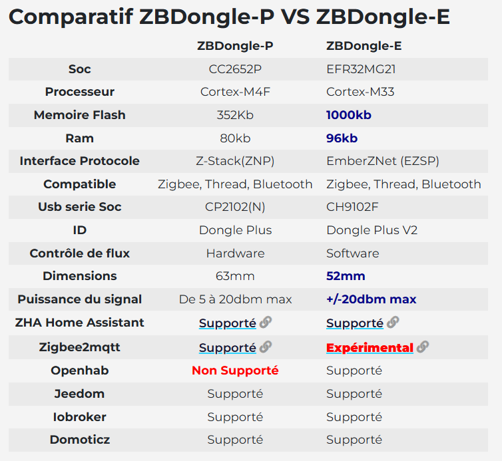The width and height of the screenshot is (502, 461).
Task: Click the CC2652P Soc cell
Action: tap(235, 69)
